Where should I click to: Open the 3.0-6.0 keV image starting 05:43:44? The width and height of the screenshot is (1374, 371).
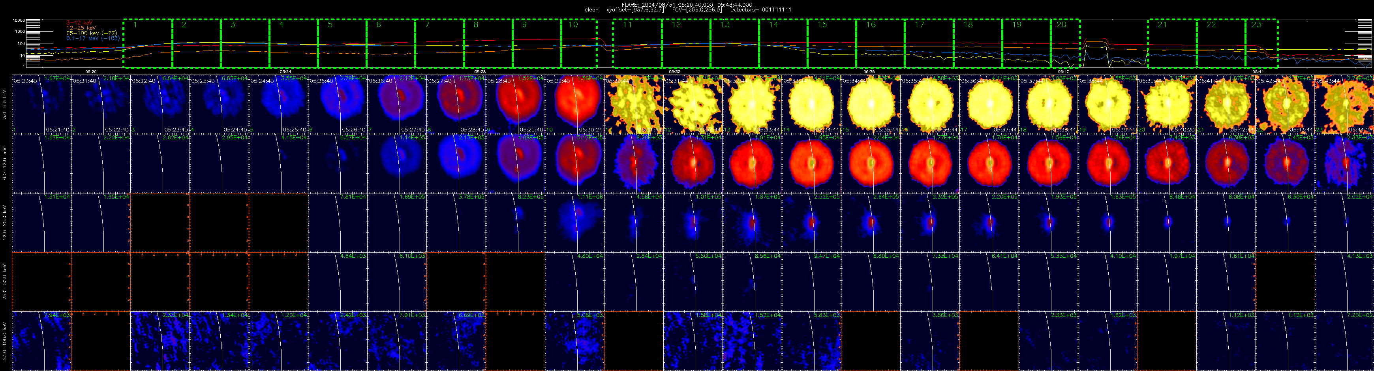[x=1344, y=104]
